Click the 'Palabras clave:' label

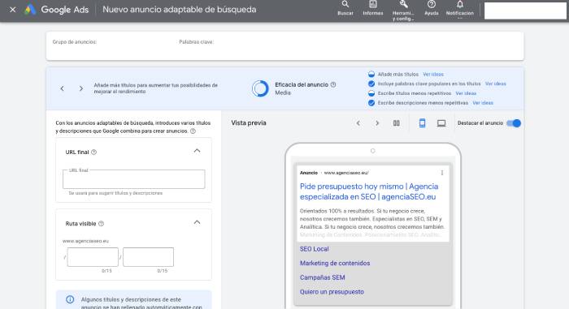click(197, 42)
